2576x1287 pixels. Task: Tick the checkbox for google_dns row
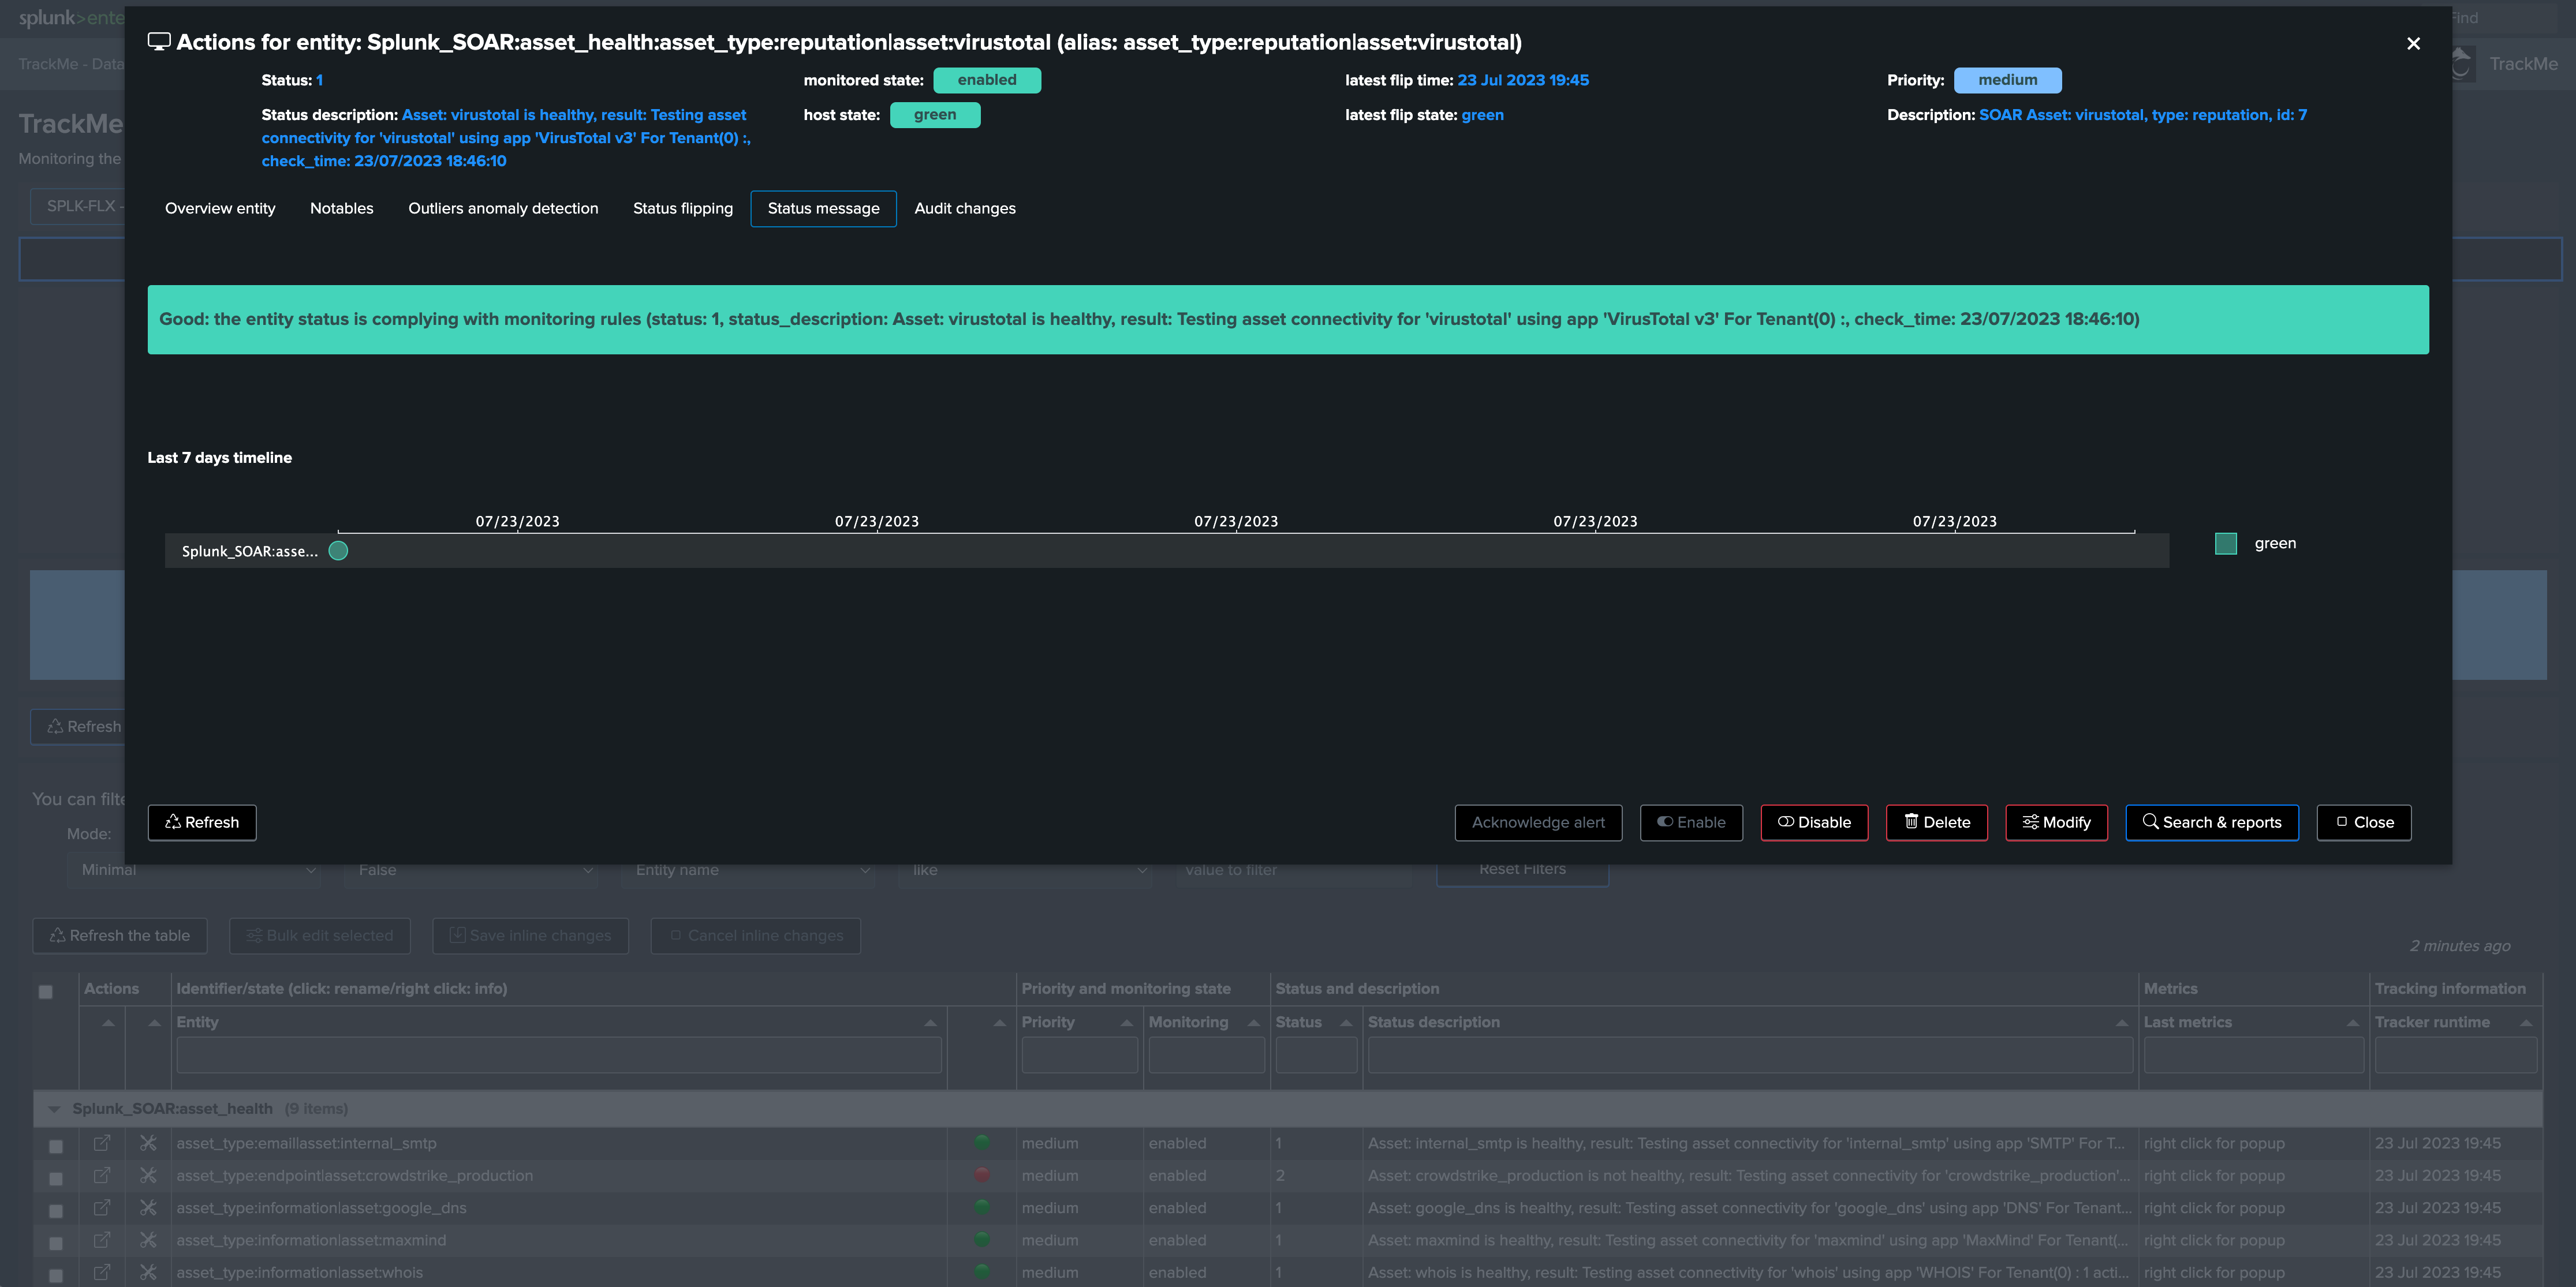point(56,1211)
